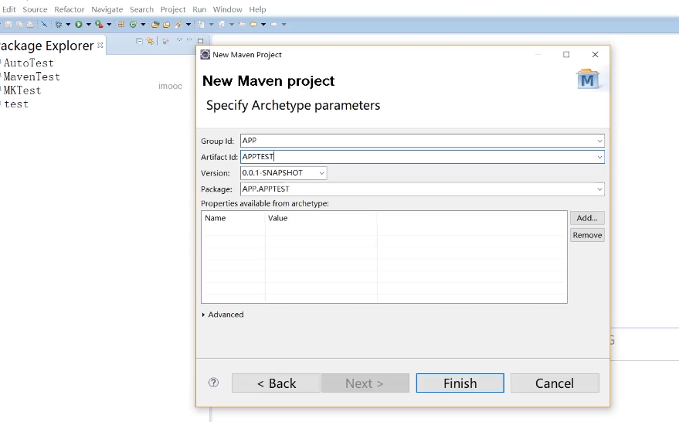Toggle Link with Editor in Package Explorer
The image size is (679, 422).
[x=151, y=41]
